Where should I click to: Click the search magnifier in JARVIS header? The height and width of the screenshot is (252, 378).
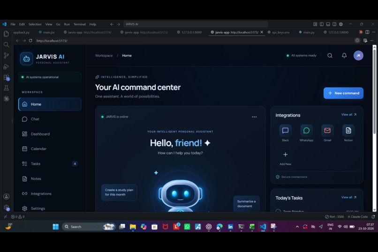pyautogui.click(x=330, y=56)
